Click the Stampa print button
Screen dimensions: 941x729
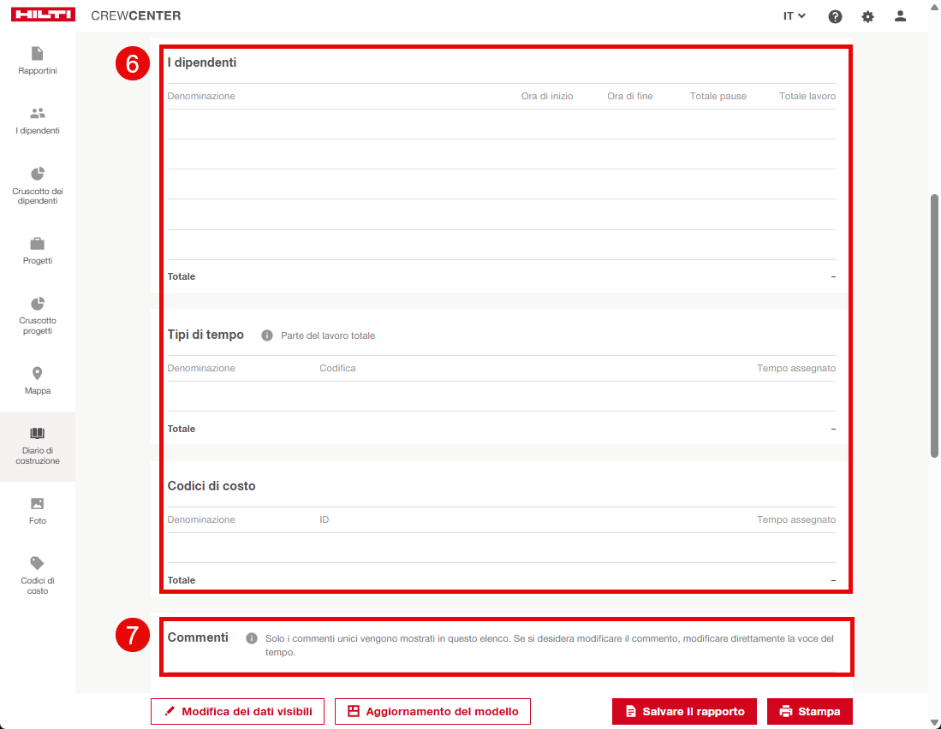click(x=809, y=712)
